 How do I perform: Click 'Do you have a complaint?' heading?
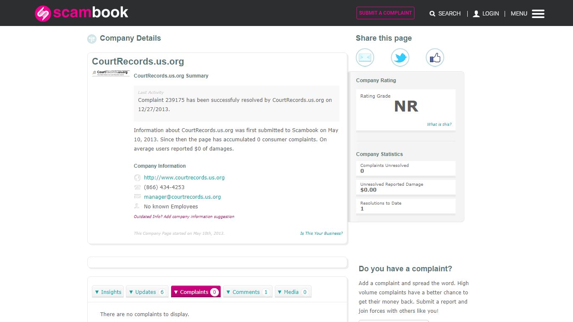[x=405, y=269]
